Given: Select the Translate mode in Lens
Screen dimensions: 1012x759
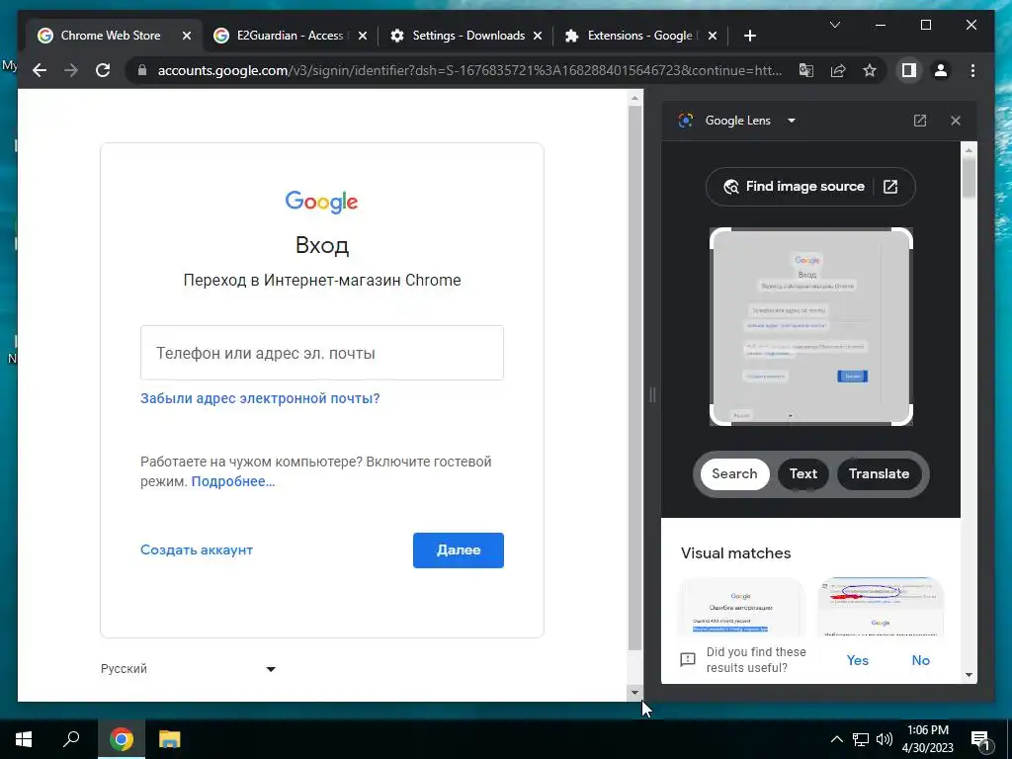Looking at the screenshot, I should tap(879, 473).
